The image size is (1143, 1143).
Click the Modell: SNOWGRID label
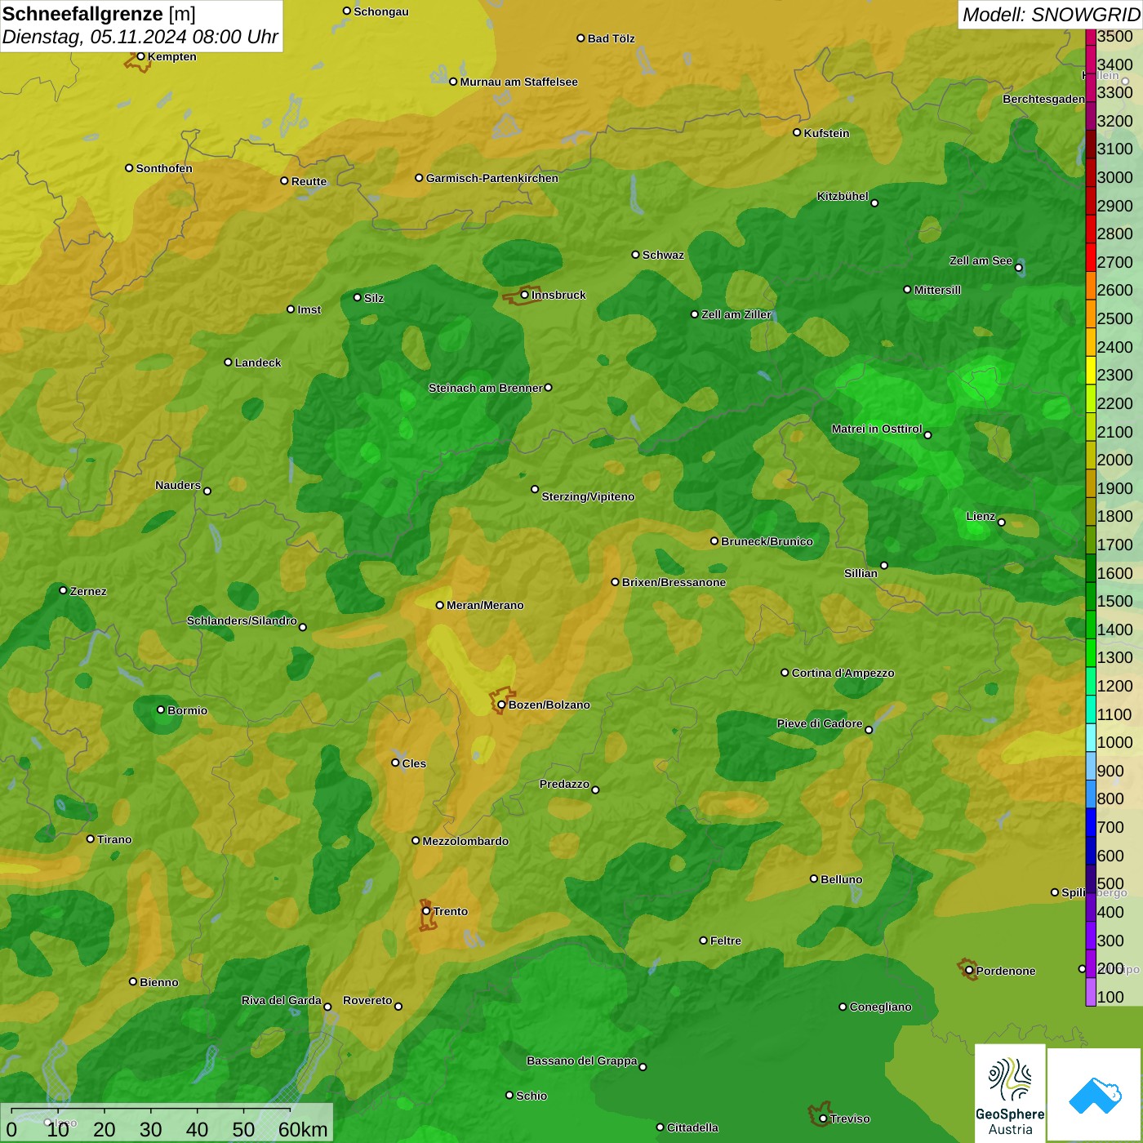click(x=1050, y=14)
